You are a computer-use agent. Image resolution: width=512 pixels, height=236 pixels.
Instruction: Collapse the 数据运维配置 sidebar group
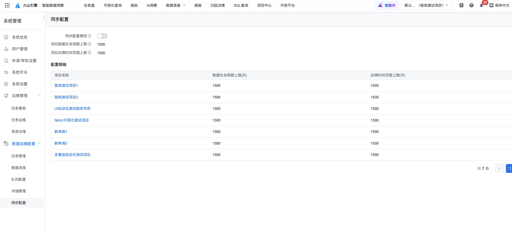39,143
